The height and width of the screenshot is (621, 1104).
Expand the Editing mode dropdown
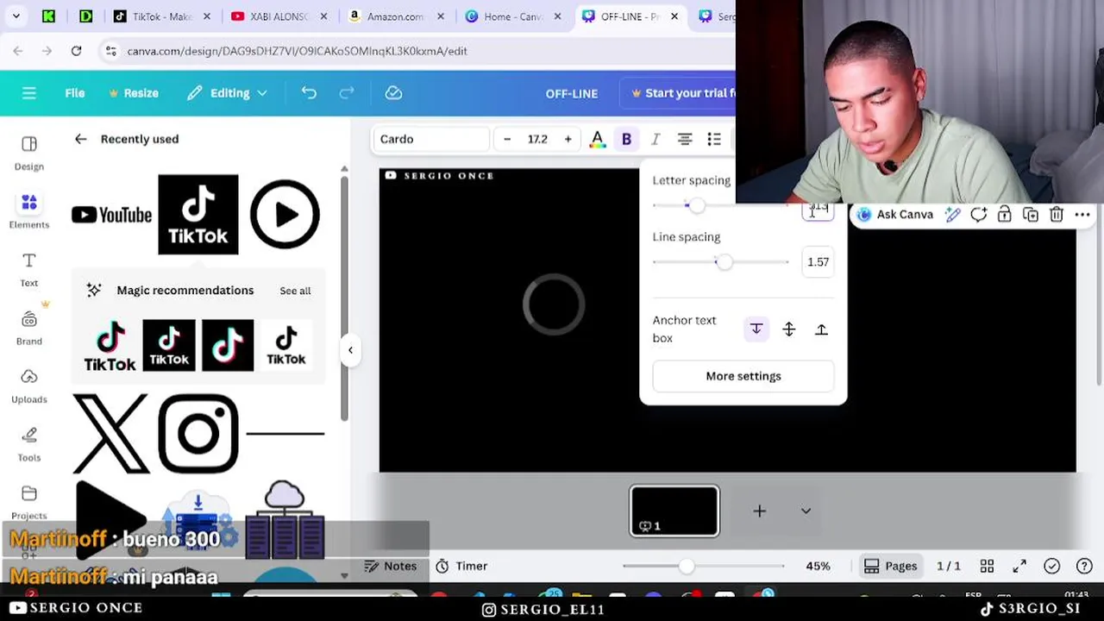pyautogui.click(x=227, y=93)
